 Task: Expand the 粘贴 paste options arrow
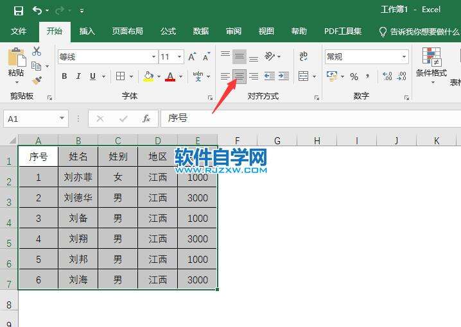17,82
